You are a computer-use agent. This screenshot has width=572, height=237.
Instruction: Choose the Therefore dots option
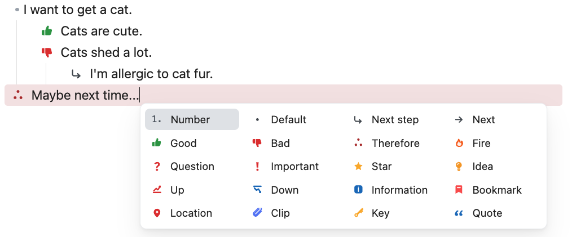(393, 143)
